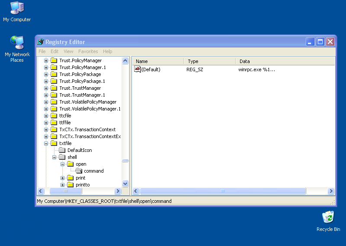
Task: Click the shell folder icon
Action: [x=62, y=157]
